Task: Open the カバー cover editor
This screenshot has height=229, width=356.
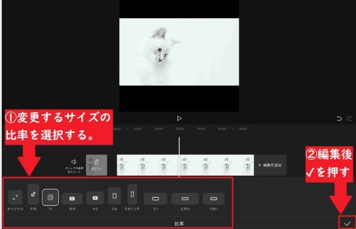Action: point(97,165)
